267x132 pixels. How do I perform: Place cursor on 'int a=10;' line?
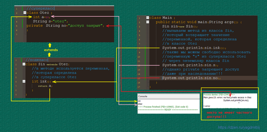pyautogui.click(x=42, y=17)
